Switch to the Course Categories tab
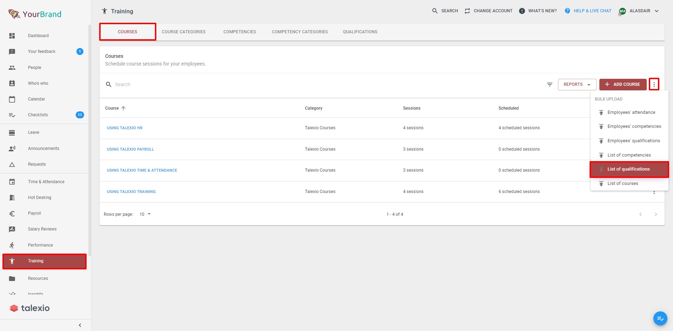673x331 pixels. click(x=184, y=32)
